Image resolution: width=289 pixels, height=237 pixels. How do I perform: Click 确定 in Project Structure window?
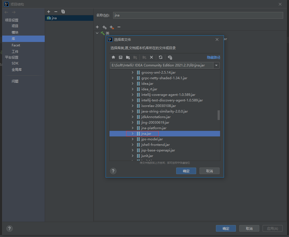pos(226,228)
